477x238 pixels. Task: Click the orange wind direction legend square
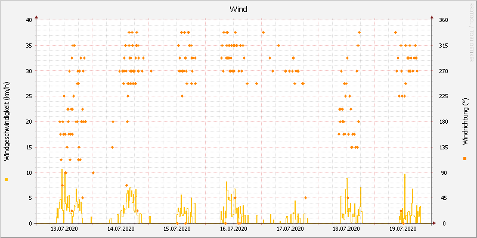tap(464, 158)
